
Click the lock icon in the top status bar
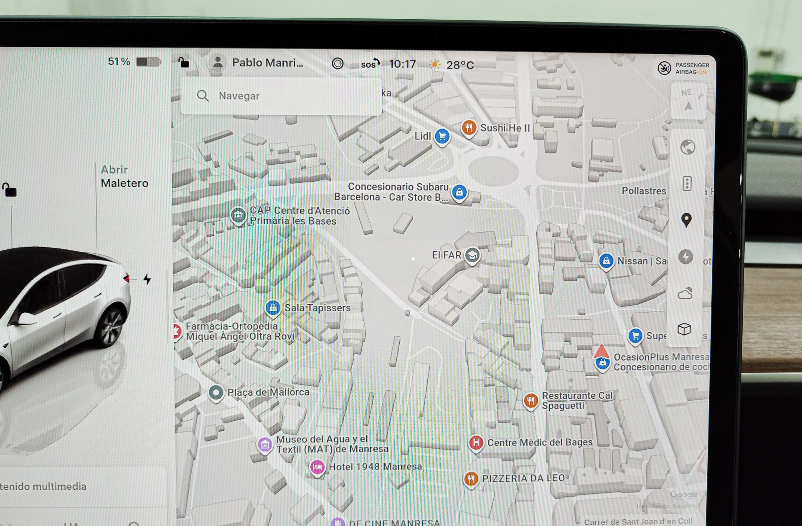(183, 63)
